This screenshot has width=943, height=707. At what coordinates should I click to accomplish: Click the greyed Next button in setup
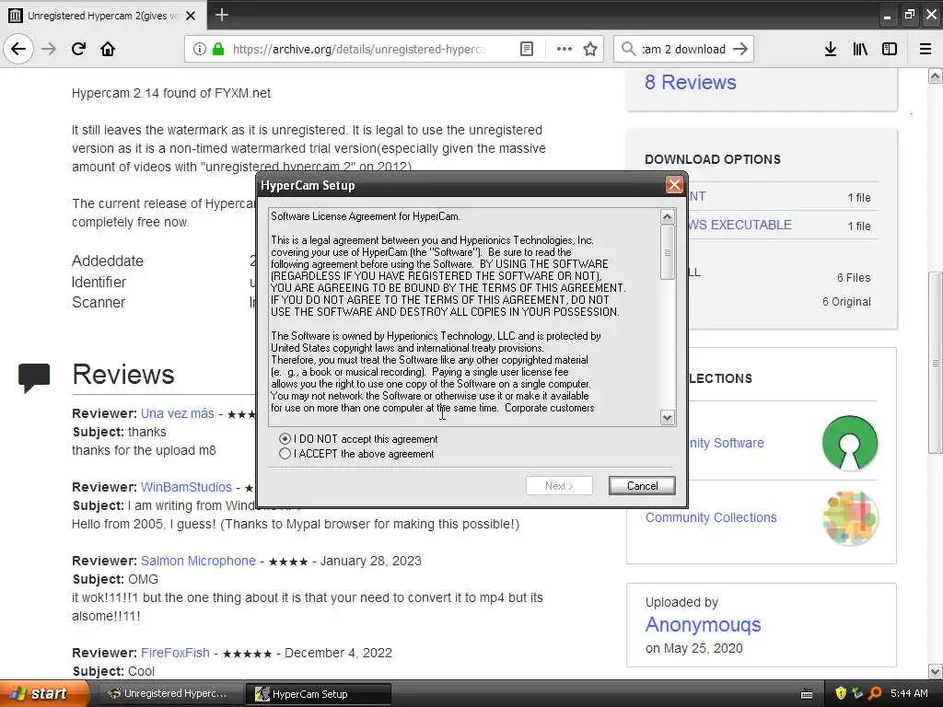[559, 486]
